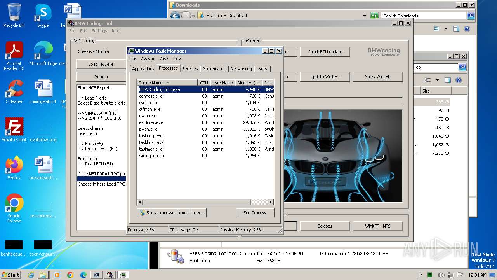The image size is (497, 280).
Task: Expand view options arrow beside list-view icon
Action: coord(437,80)
